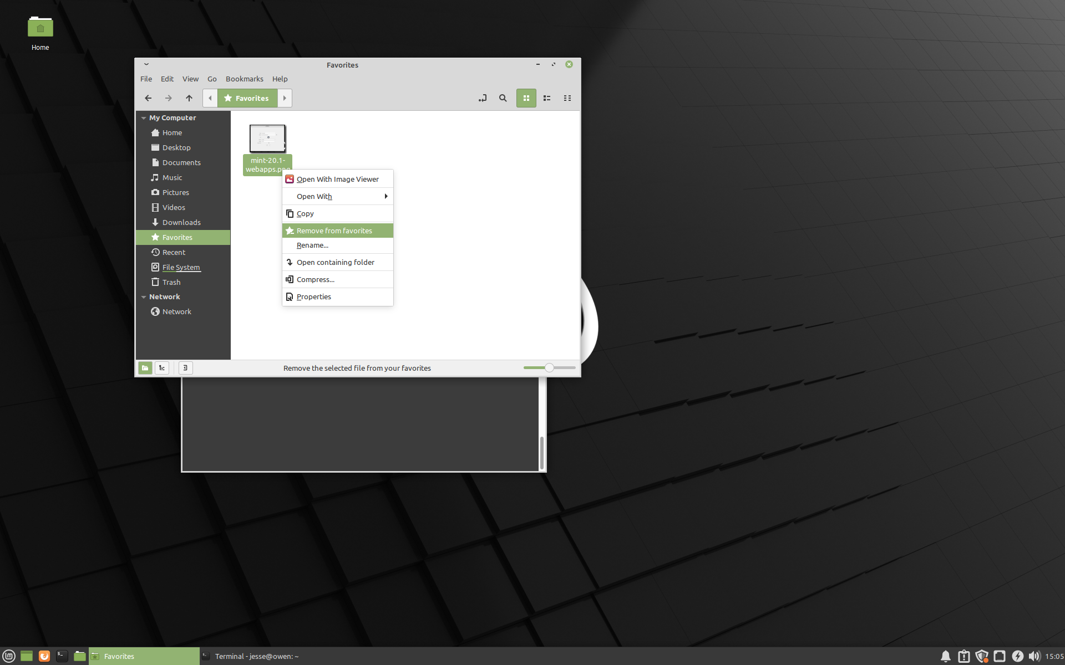Go up to the parent folder

(189, 98)
